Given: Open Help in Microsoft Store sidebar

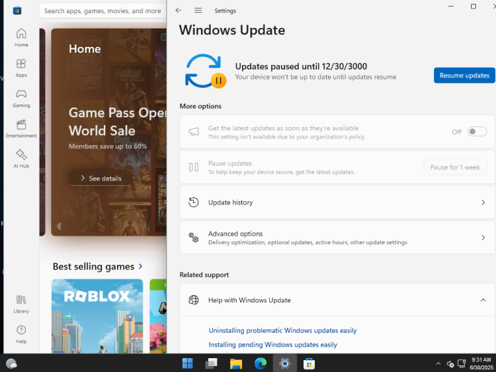Looking at the screenshot, I should (x=21, y=334).
